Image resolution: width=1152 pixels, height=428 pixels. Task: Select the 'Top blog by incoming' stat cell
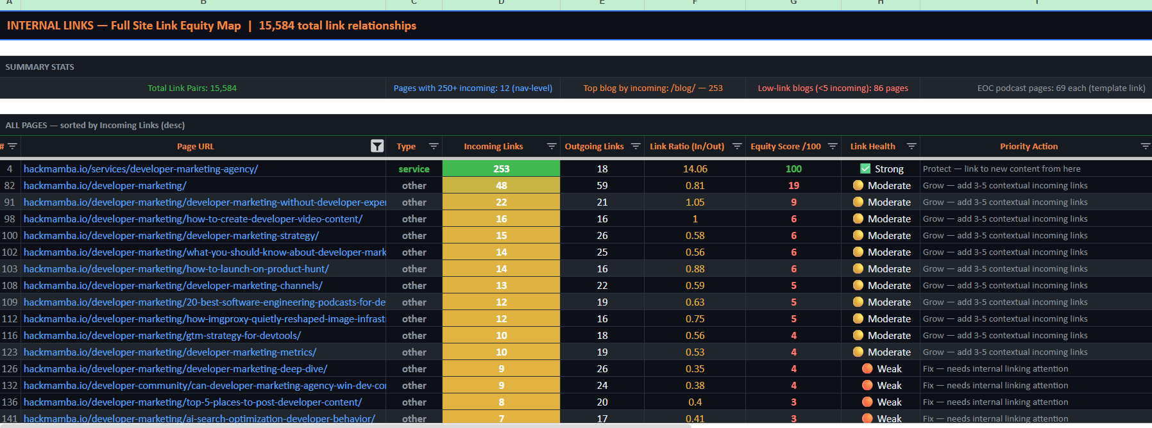click(x=653, y=88)
